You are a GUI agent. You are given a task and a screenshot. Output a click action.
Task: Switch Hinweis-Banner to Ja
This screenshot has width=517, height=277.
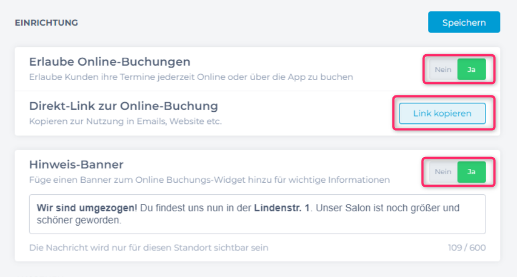tap(471, 171)
